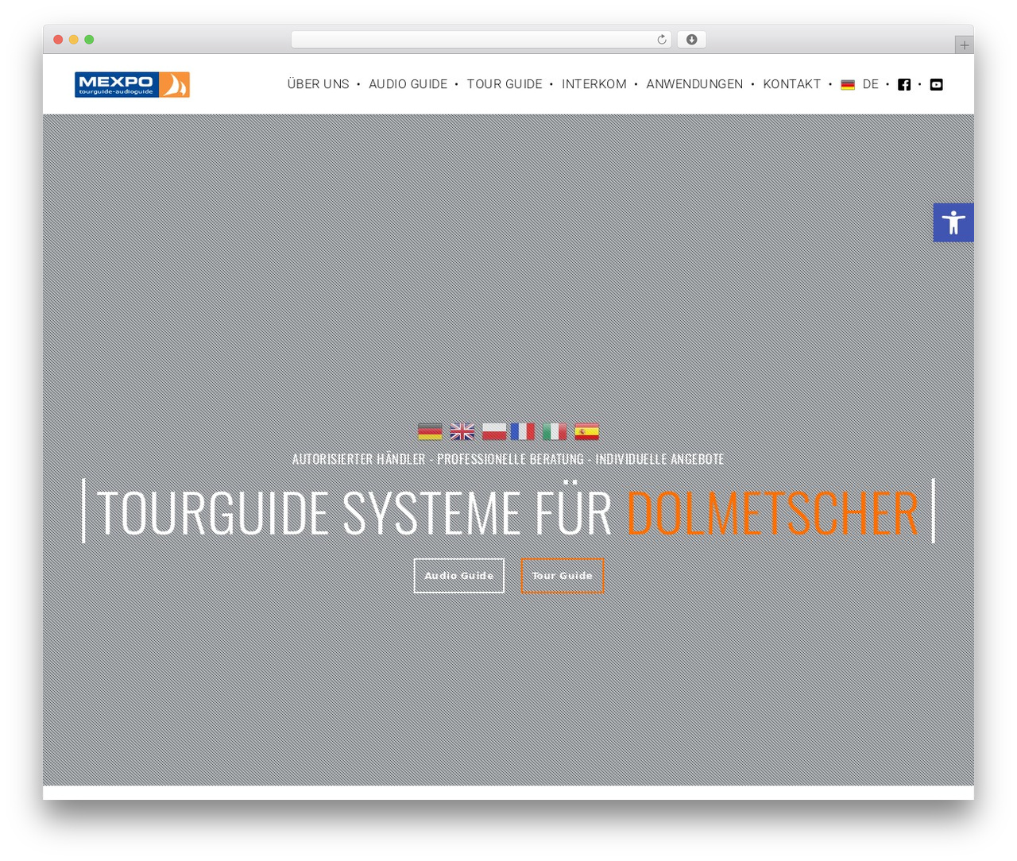Open the Facebook page icon
Image resolution: width=1017 pixels, height=861 pixels.
[904, 84]
